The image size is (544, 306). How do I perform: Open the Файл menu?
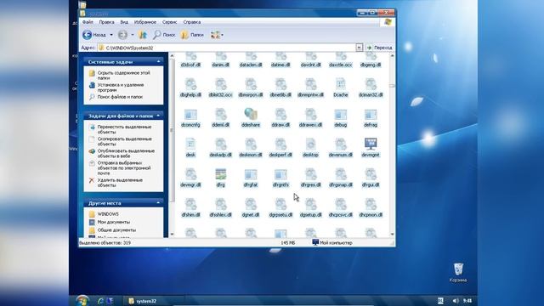coord(88,22)
